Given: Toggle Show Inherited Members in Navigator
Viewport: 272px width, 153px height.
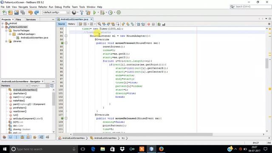Looking at the screenshot, I should 5,137.
